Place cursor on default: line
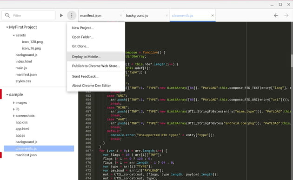This screenshot has height=180, width=293. coord(114,131)
